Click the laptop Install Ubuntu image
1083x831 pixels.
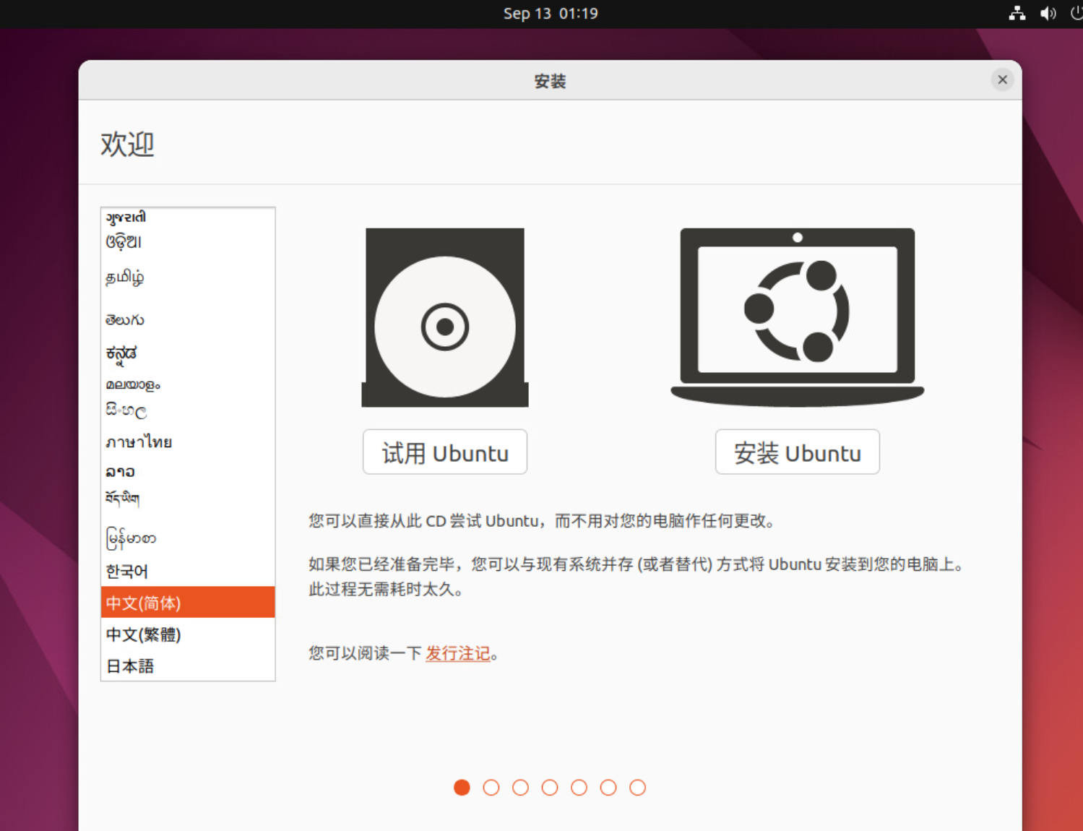(x=798, y=317)
